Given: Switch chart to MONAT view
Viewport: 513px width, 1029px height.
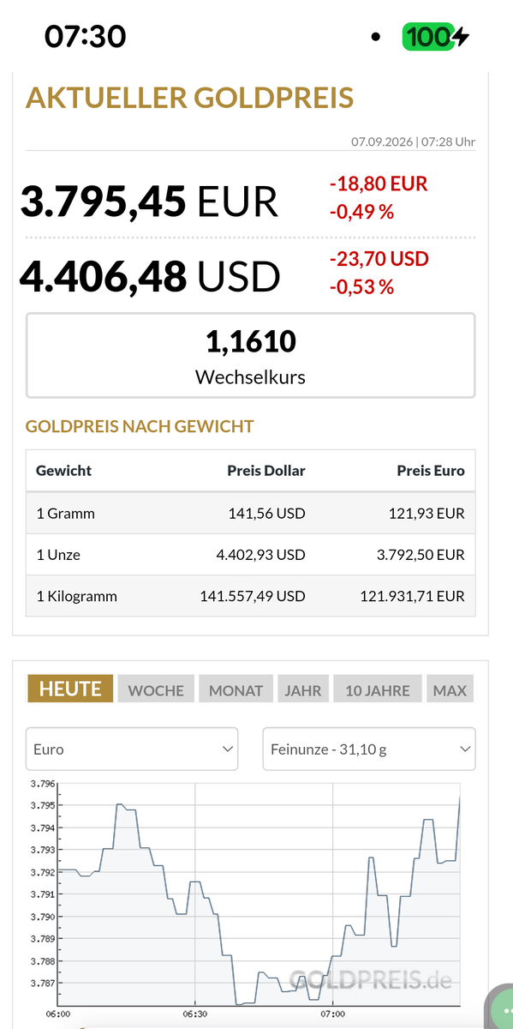Looking at the screenshot, I should [x=236, y=689].
